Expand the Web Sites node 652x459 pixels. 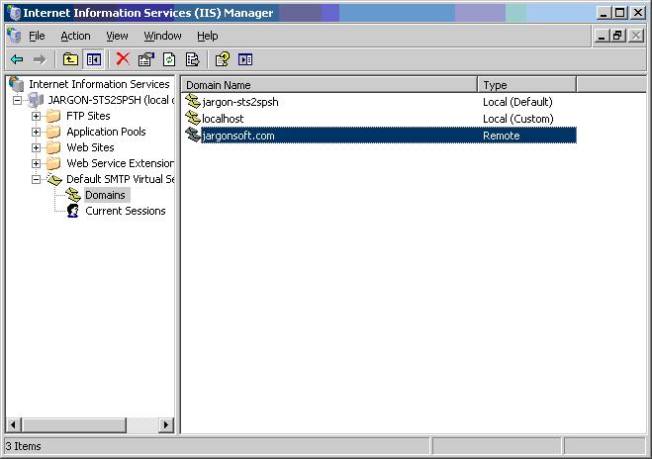[x=37, y=147]
